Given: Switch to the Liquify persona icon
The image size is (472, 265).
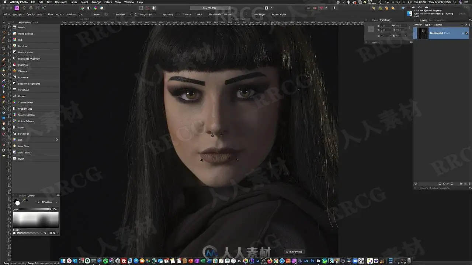Looking at the screenshot, I should click(x=24, y=8).
